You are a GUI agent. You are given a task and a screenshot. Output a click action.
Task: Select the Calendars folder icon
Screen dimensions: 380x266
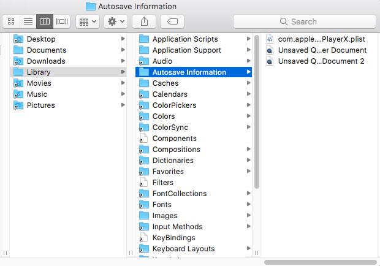coord(144,94)
